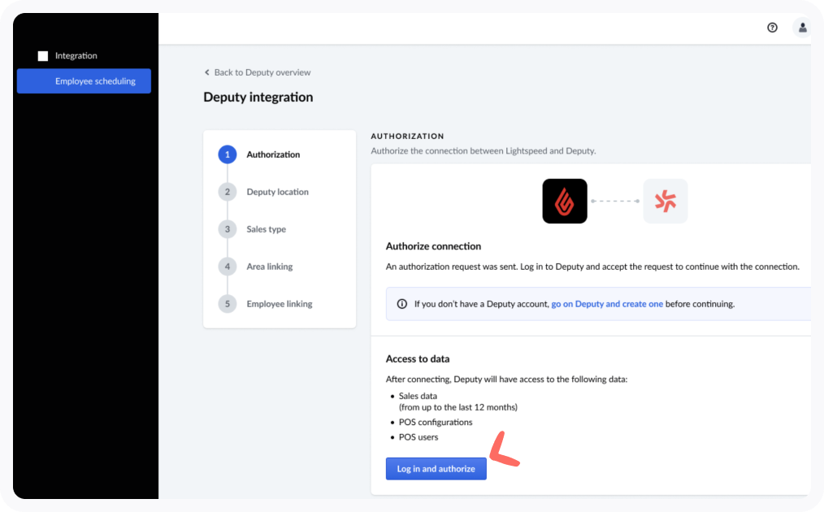Open Integration in the sidebar
The height and width of the screenshot is (512, 824).
point(76,56)
